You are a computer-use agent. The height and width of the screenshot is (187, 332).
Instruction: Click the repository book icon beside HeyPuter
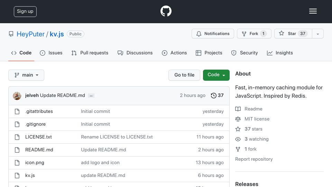coord(11,34)
